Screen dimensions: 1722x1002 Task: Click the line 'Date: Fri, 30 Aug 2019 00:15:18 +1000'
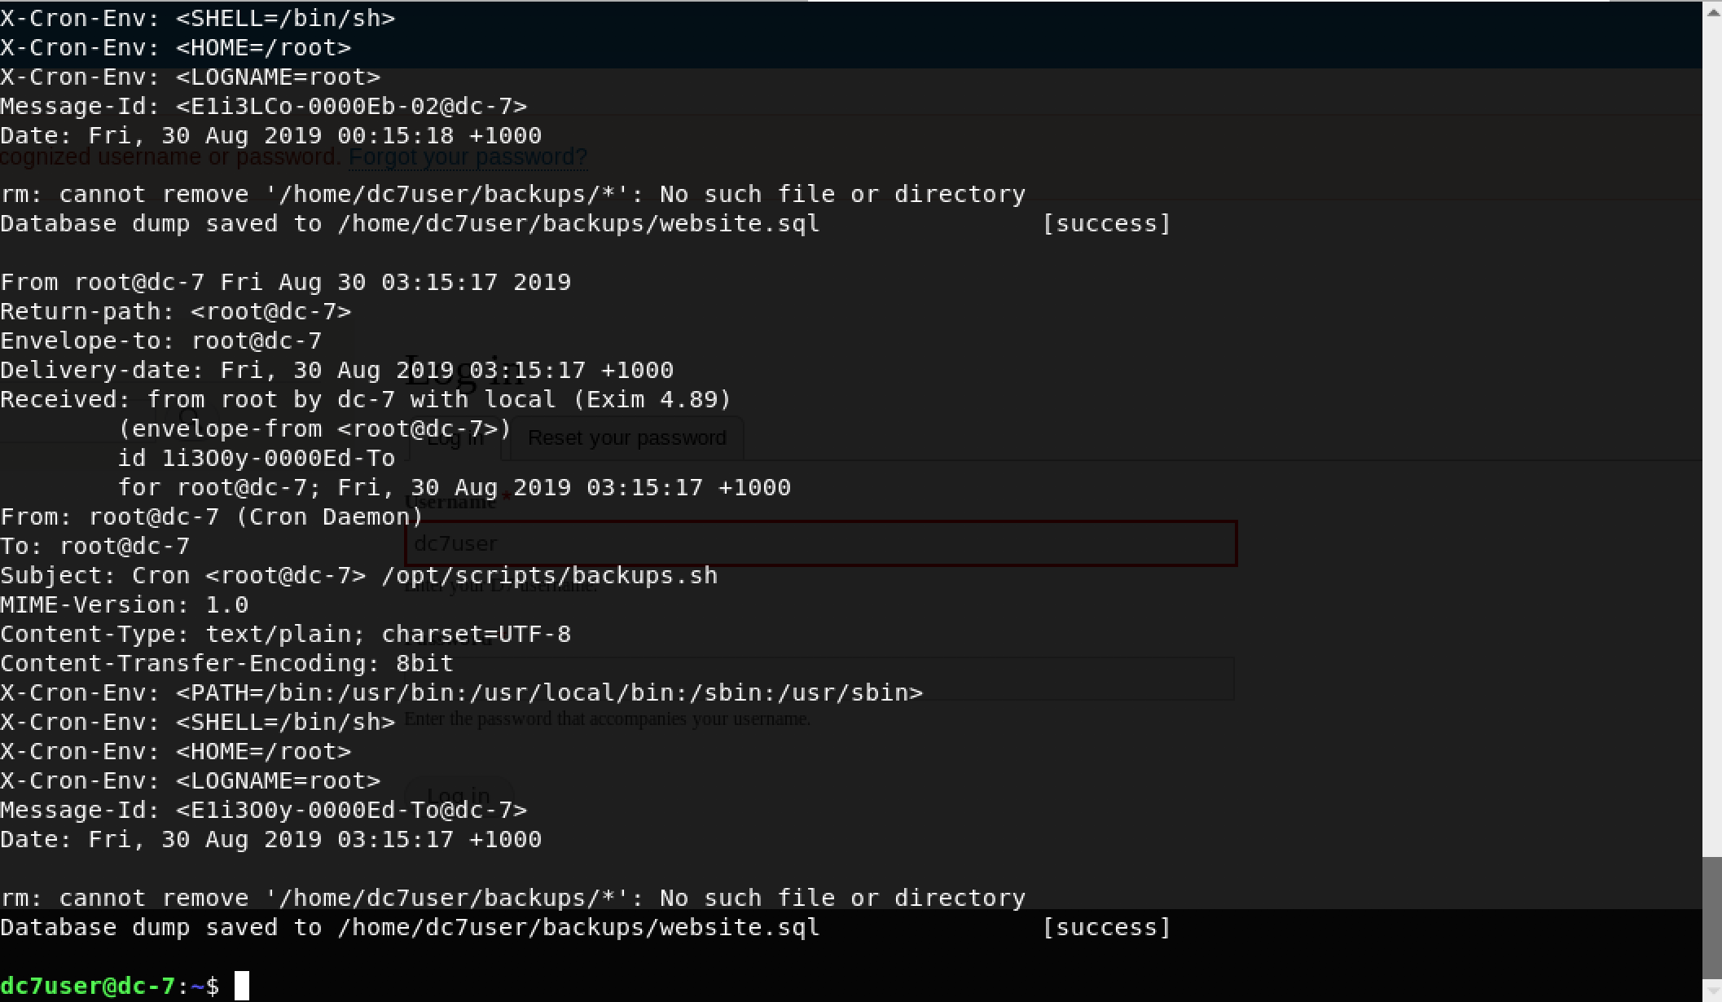pyautogui.click(x=271, y=135)
